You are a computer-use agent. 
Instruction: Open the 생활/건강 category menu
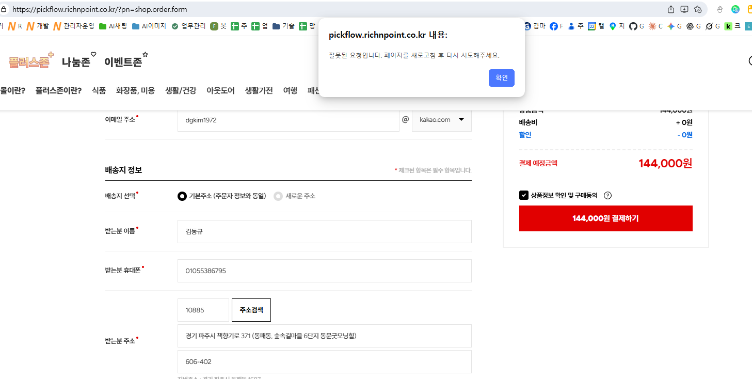pos(181,90)
